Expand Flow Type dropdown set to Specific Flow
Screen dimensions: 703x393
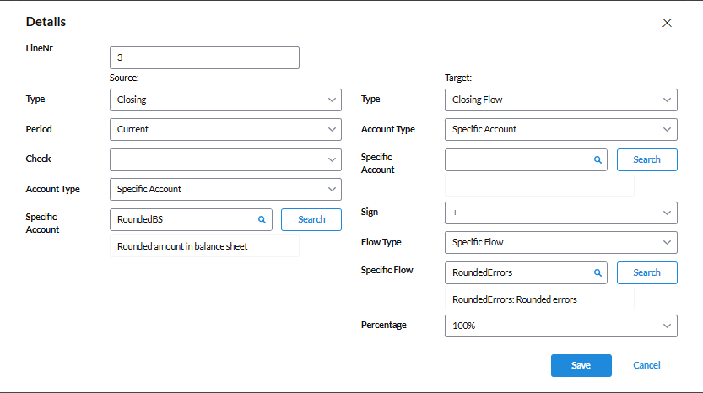(560, 243)
